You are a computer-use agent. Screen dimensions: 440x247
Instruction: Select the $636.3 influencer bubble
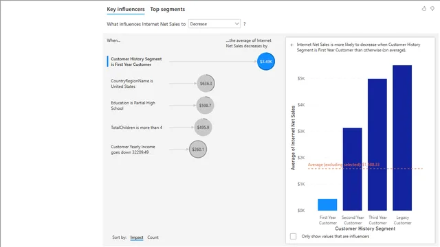[206, 84]
